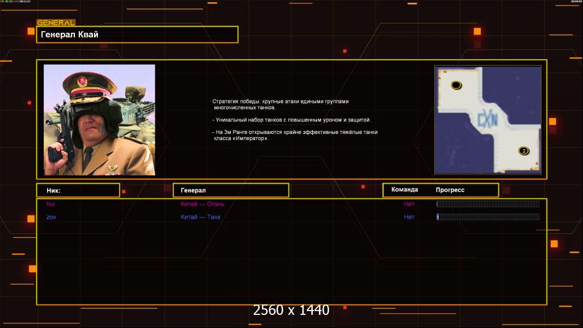The image size is (583, 328).
Task: Click the loading progress bar for hui
Action: pyautogui.click(x=488, y=204)
